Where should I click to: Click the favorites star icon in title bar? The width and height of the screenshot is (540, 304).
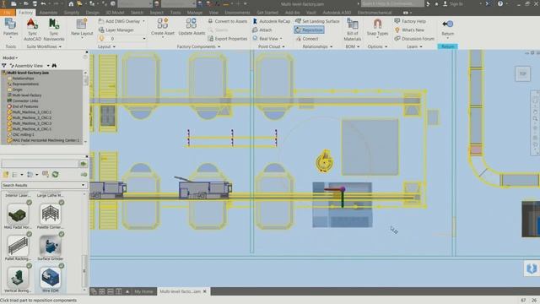[436, 3]
